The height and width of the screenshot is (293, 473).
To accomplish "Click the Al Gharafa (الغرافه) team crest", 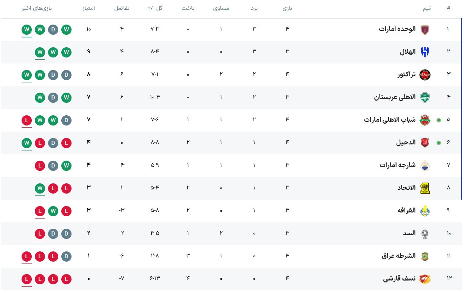I will click(x=425, y=211).
